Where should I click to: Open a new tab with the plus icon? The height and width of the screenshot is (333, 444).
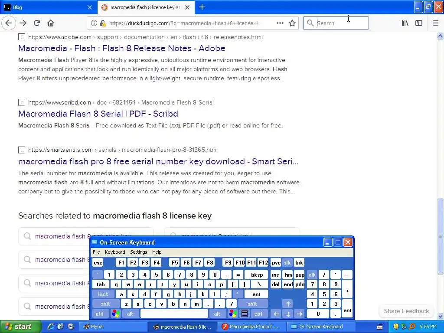202,7
